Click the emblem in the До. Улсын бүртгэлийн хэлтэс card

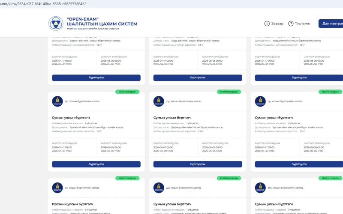pos(159,187)
